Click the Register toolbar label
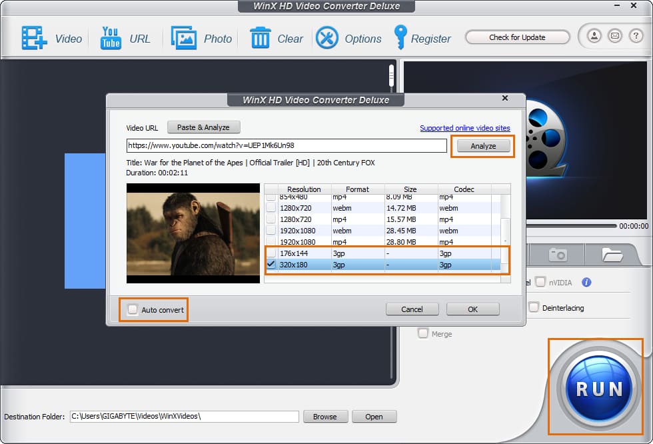This screenshot has height=444, width=653. [x=430, y=39]
